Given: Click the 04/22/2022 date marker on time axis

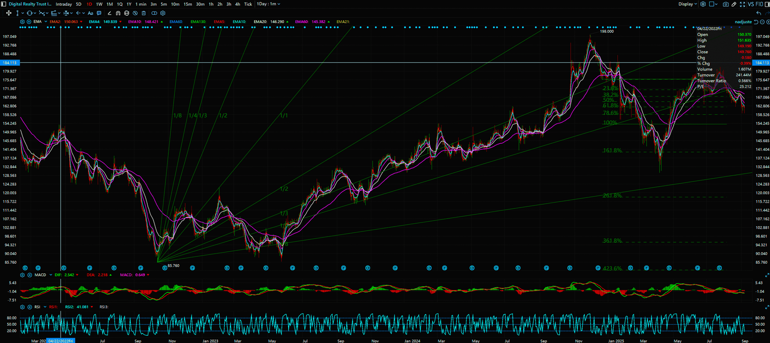Looking at the screenshot, I should point(61,341).
